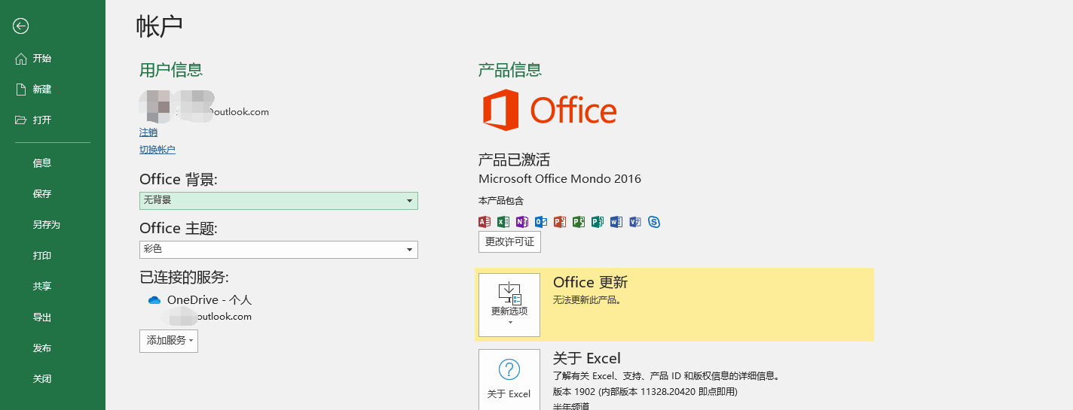Click the 用户信息 heading
The image size is (1073, 410).
(171, 70)
